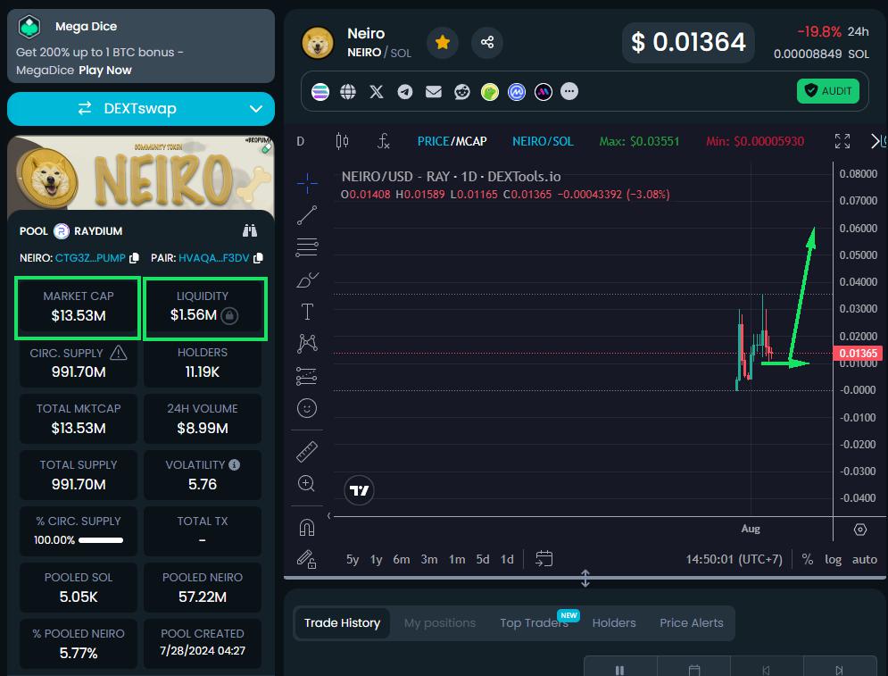Open the Telegram link icon
Image resolution: width=888 pixels, height=676 pixels.
tap(405, 91)
